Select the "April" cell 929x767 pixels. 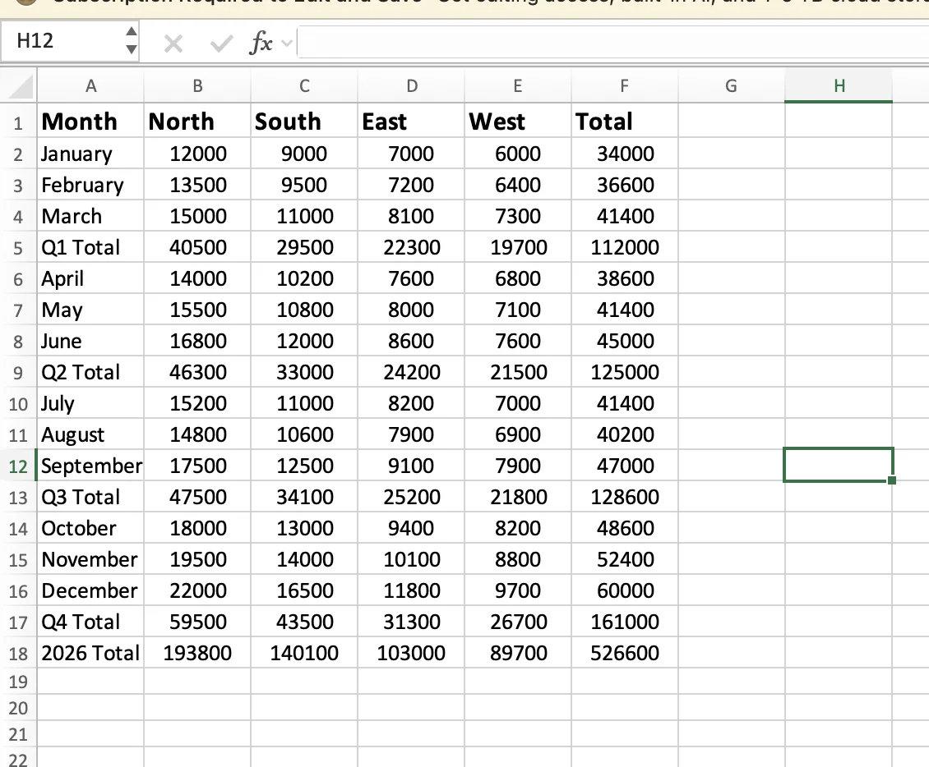tap(90, 278)
